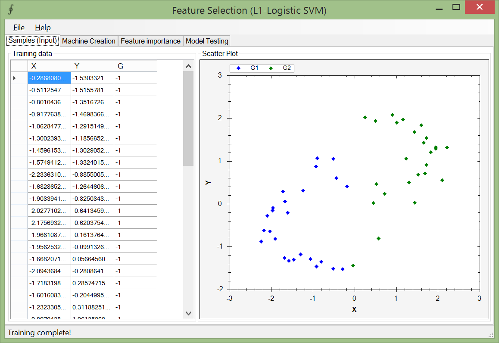Select the Samples (Input) tab
Image resolution: width=499 pixels, height=343 pixels.
coord(33,41)
